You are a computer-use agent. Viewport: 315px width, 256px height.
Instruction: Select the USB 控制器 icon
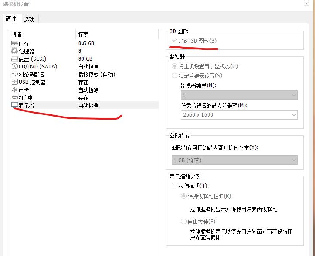pos(15,82)
